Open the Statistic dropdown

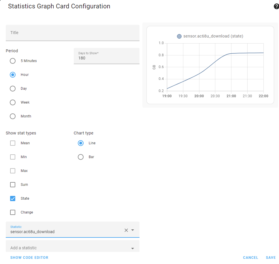pyautogui.click(x=133, y=230)
